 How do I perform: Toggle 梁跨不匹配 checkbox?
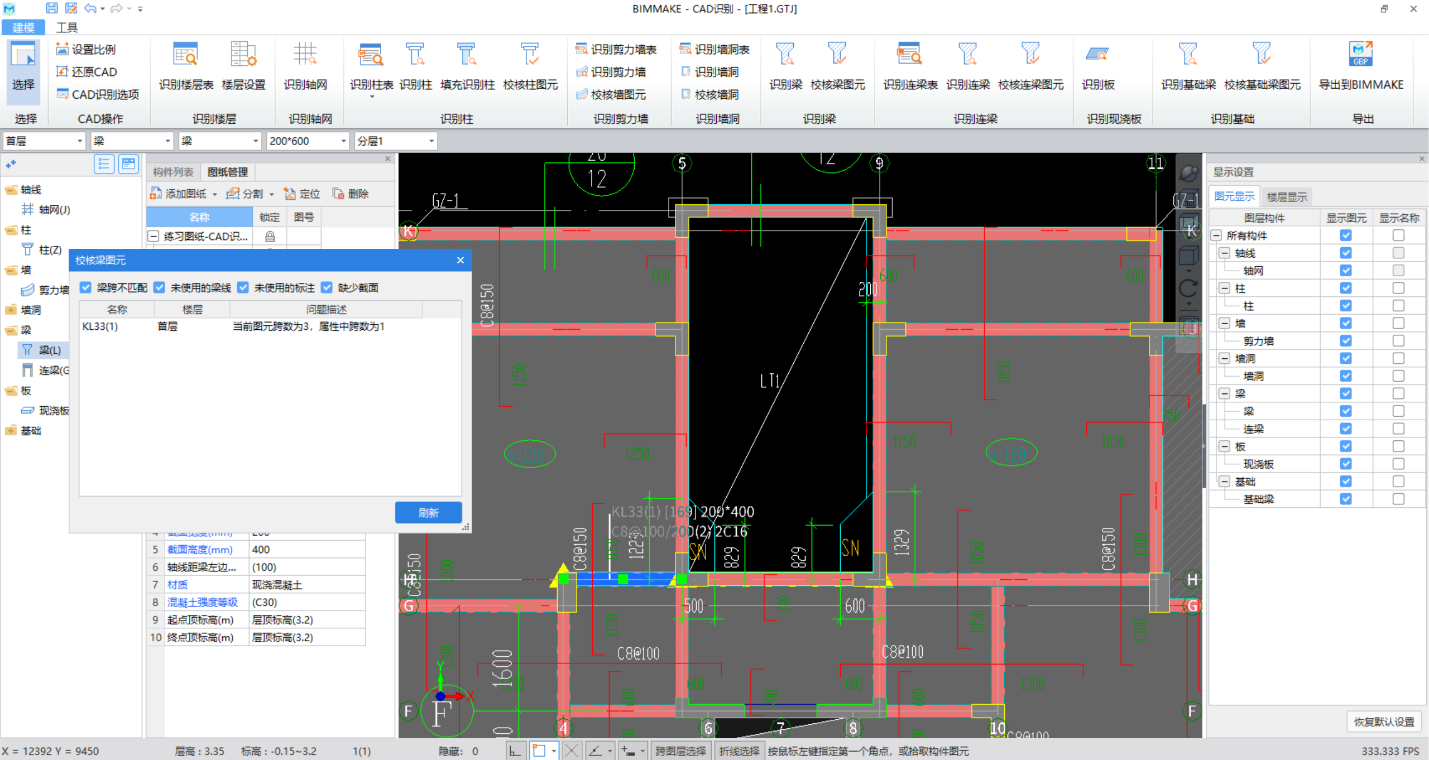[85, 287]
